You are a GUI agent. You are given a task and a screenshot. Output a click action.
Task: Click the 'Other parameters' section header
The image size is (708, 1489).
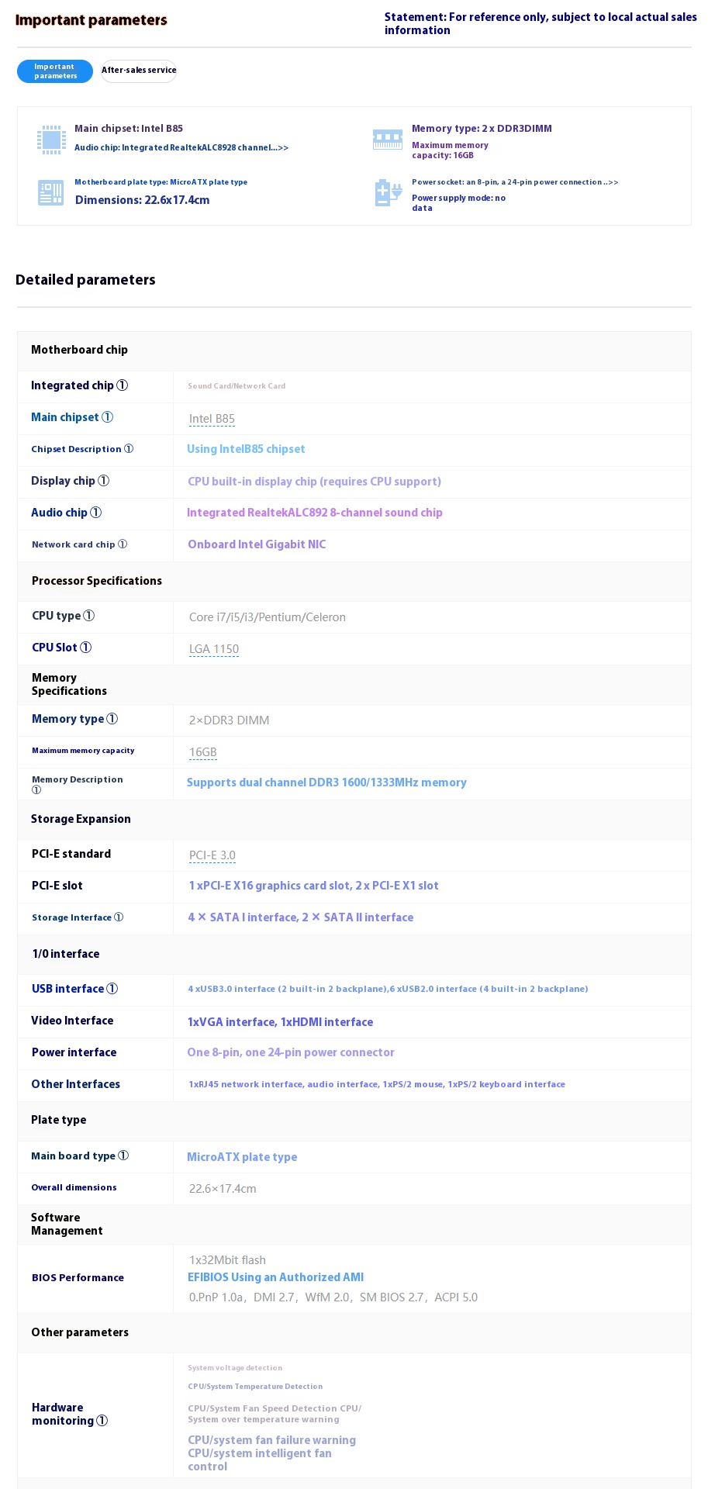[80, 1332]
